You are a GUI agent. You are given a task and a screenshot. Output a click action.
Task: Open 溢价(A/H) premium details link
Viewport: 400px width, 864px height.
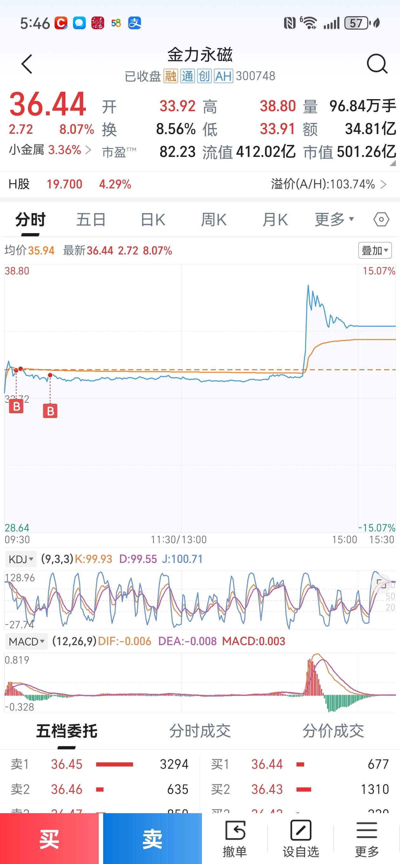[x=329, y=184]
